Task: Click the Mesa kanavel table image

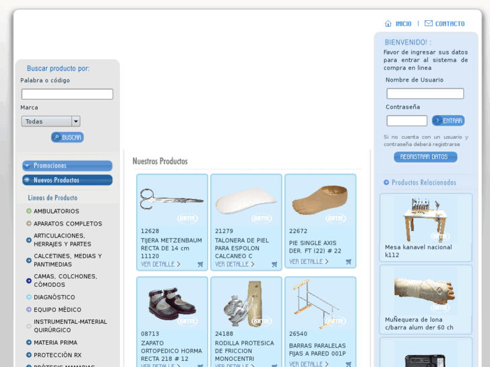Action: tap(425, 220)
